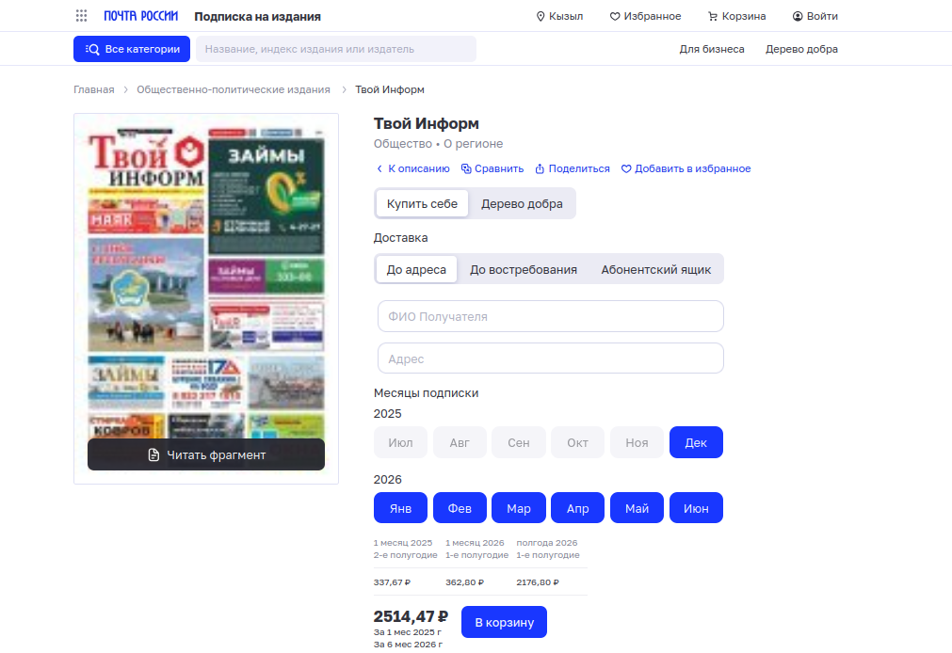Image resolution: width=952 pixels, height=653 pixels.
Task: Toggle month Авг 2025
Action: (460, 442)
